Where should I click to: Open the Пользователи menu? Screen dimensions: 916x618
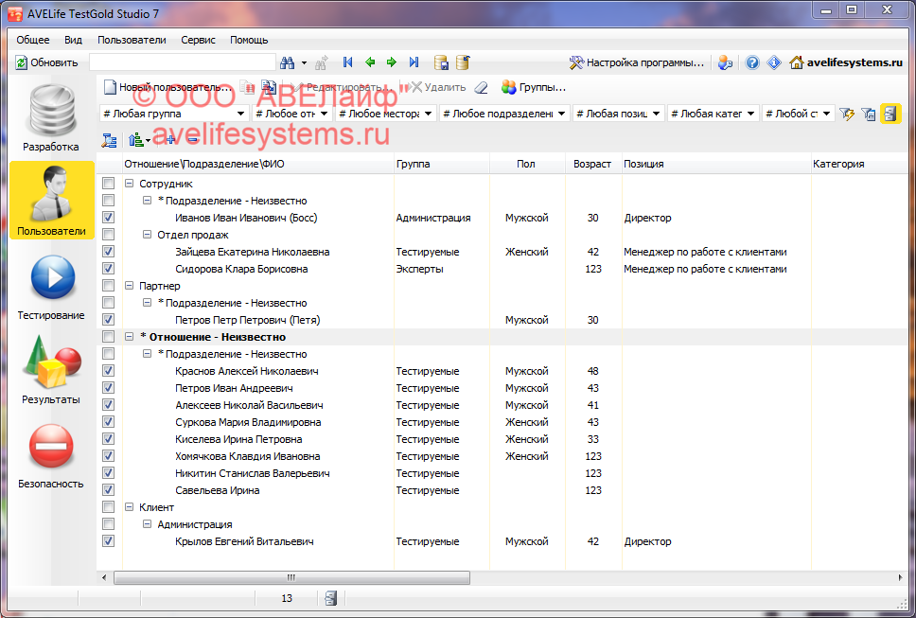[132, 40]
